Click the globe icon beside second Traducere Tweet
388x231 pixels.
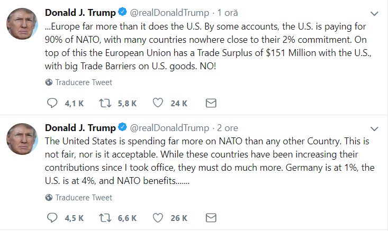49,198
